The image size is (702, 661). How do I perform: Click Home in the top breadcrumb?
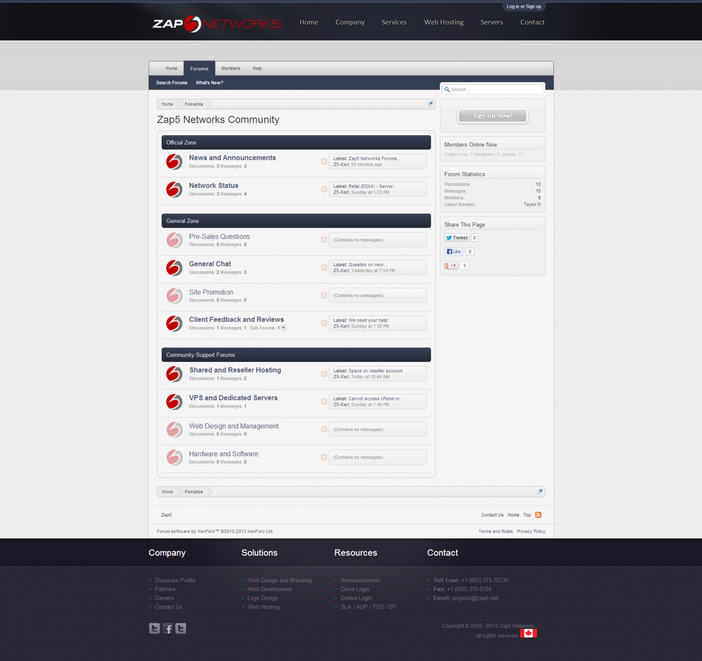(167, 104)
